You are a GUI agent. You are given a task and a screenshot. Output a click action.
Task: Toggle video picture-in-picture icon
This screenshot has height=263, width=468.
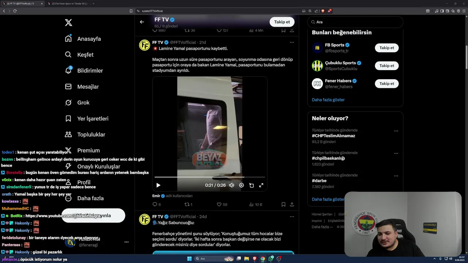[251, 185]
